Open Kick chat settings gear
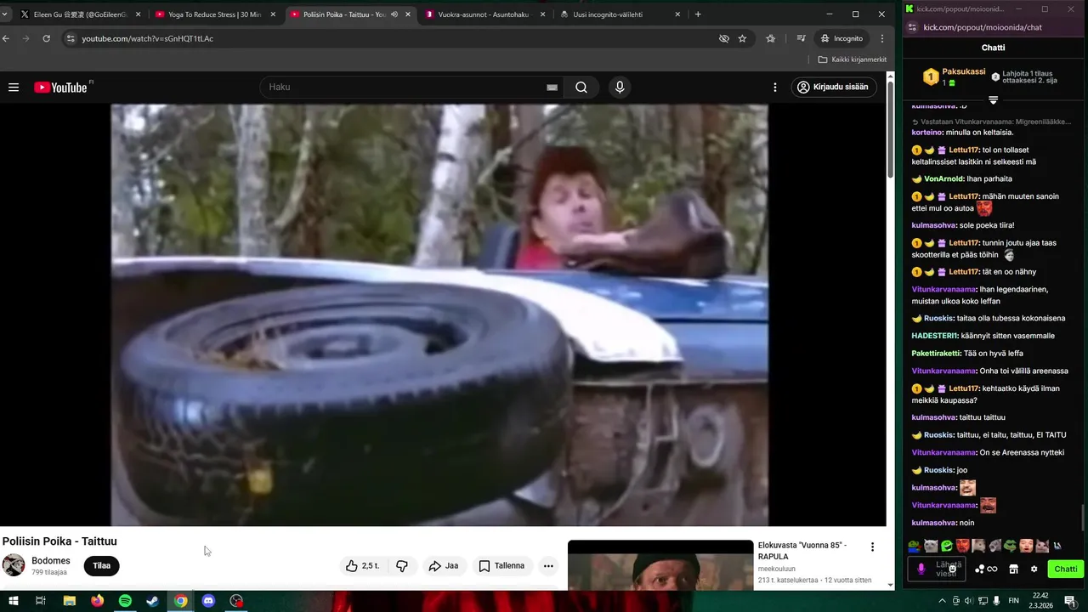This screenshot has height=612, width=1088. click(1034, 569)
